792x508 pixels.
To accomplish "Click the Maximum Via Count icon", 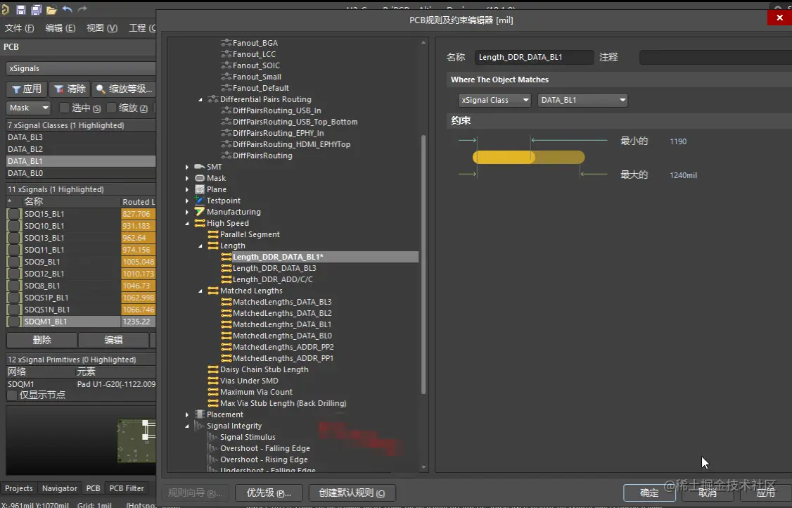I will (x=213, y=392).
